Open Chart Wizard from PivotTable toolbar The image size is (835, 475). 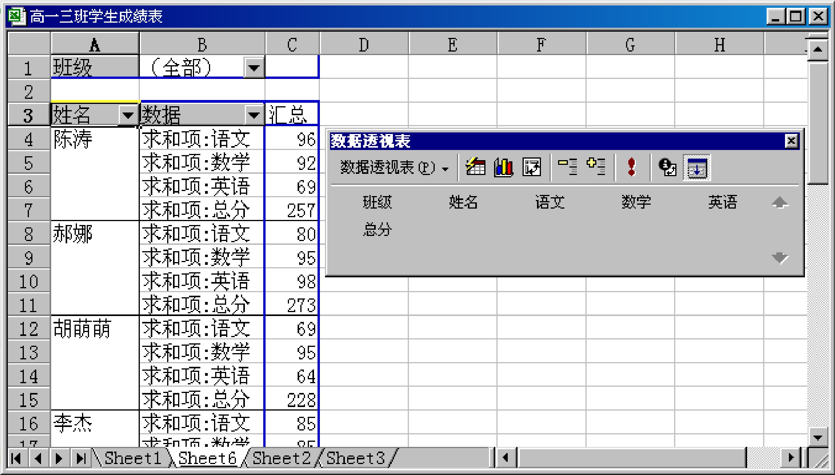503,168
